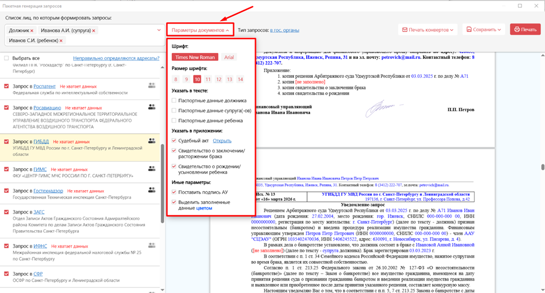Select the Arial font option
The height and width of the screenshot is (293, 545).
point(229,57)
